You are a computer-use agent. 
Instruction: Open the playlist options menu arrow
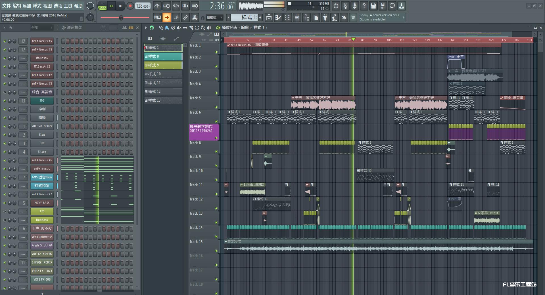(x=146, y=28)
